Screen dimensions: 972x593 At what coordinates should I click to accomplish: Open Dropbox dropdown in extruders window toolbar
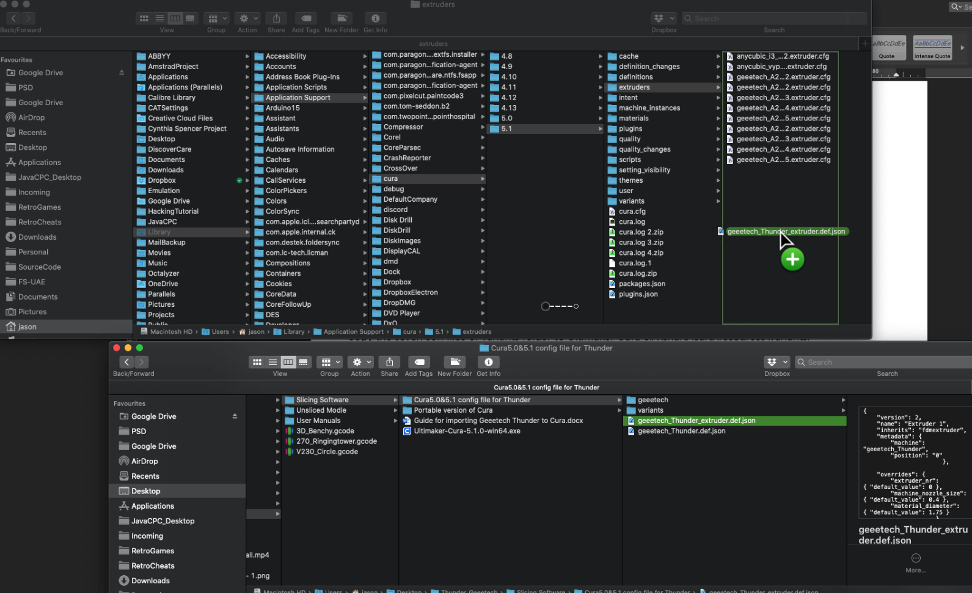tap(663, 18)
